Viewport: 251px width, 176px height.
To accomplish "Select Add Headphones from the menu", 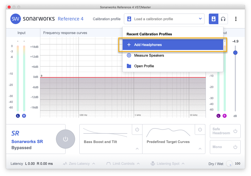I will [173, 45].
